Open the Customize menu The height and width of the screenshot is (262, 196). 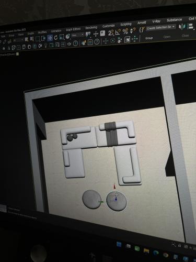click(x=108, y=26)
